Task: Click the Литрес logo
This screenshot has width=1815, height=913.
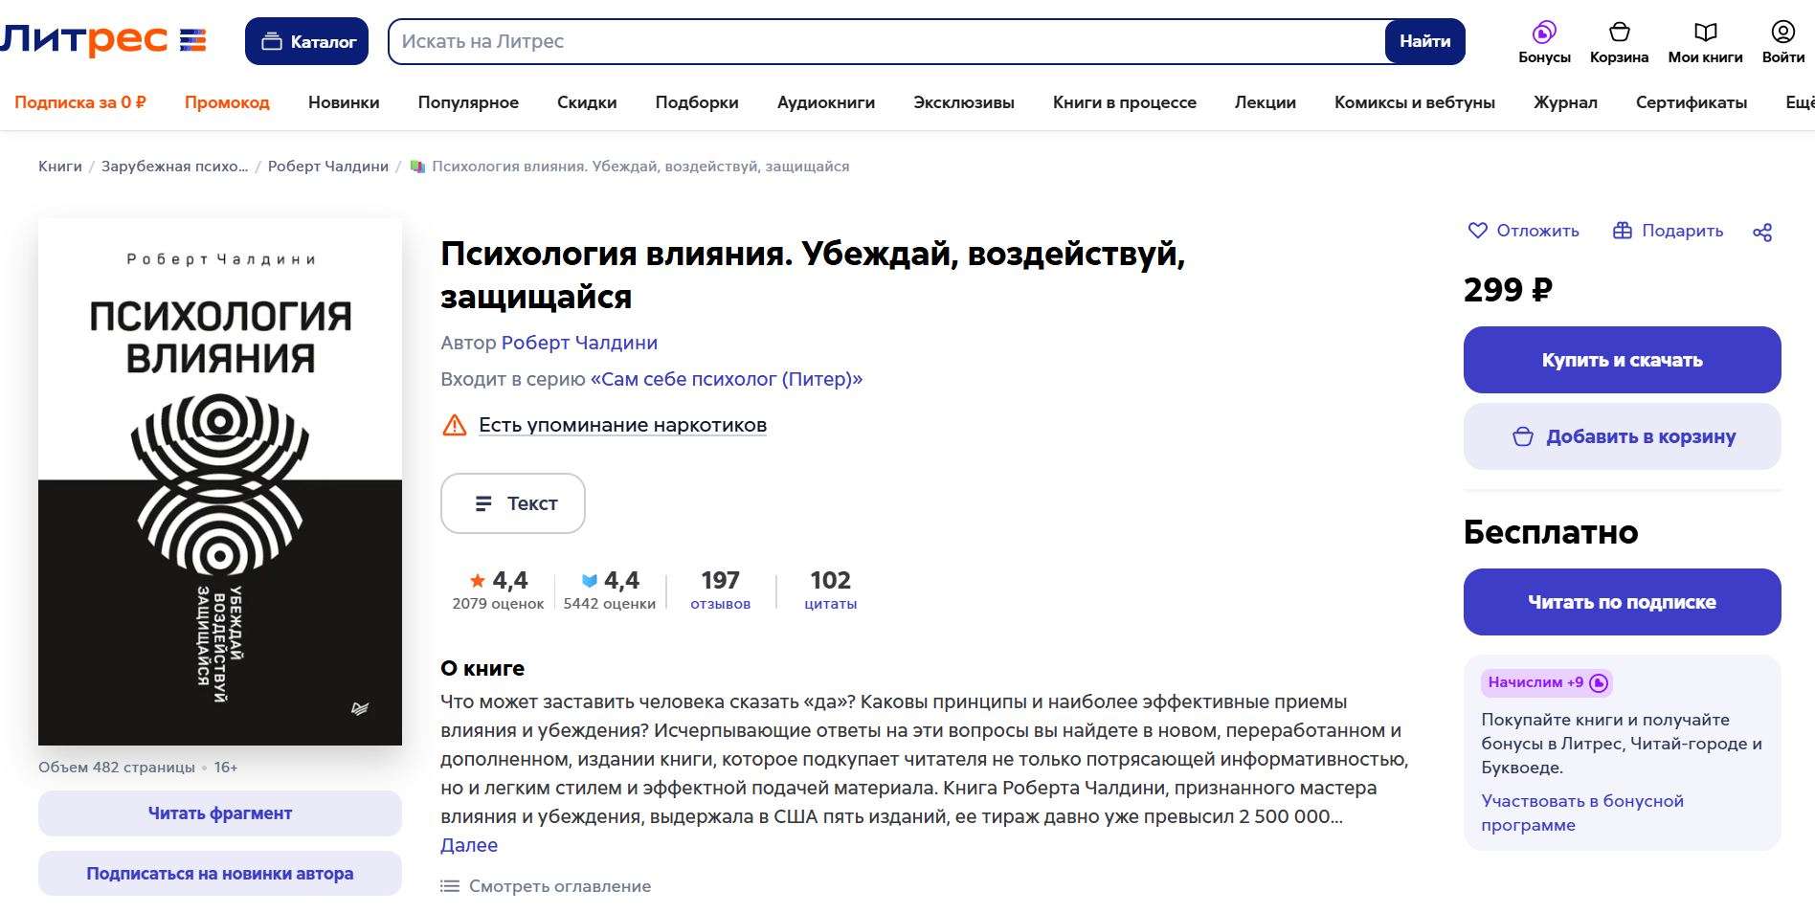Action: tap(102, 40)
